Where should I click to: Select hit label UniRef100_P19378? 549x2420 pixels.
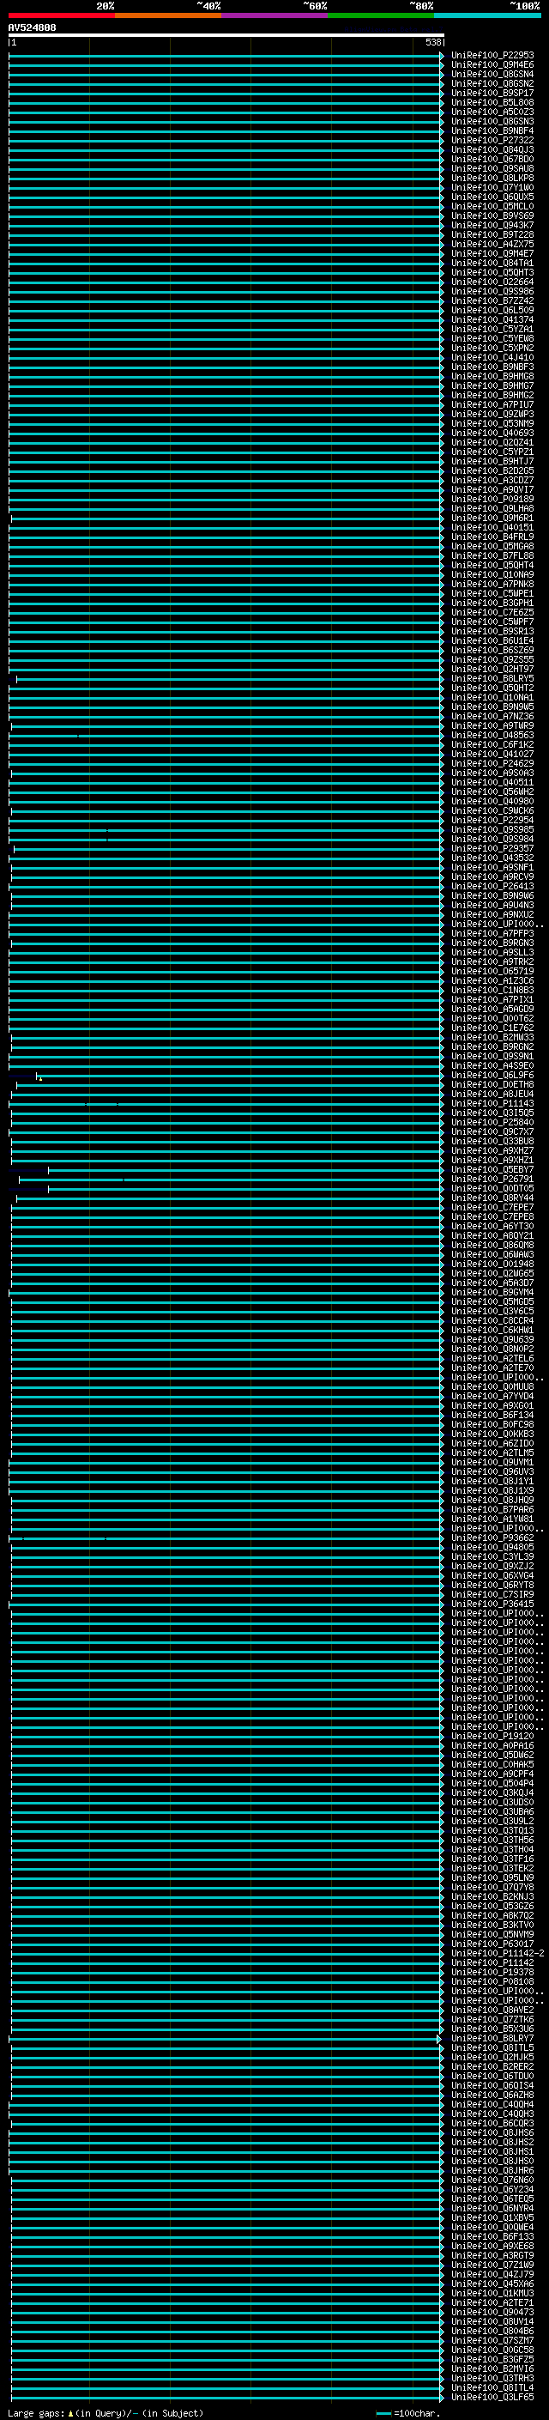[492, 1972]
